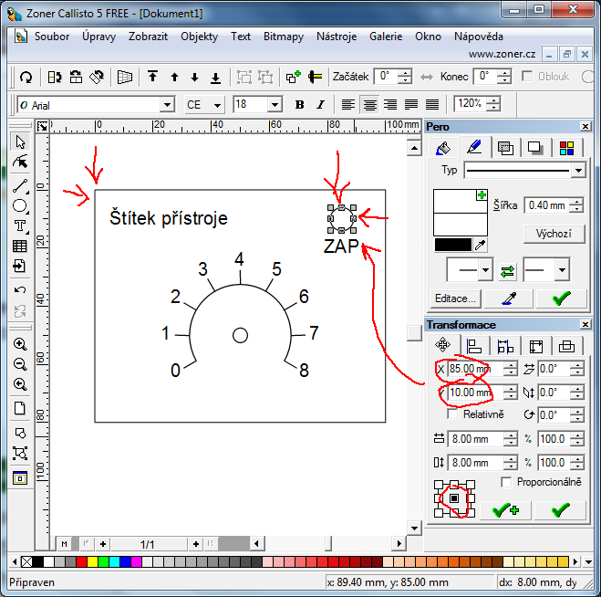Open the pen outline tab in Pero panel
The image size is (601, 597).
(x=474, y=147)
